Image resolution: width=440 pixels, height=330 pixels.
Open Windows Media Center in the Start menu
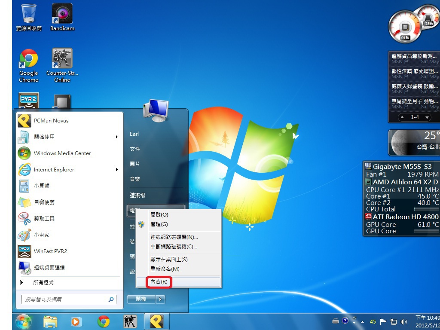pos(70,153)
